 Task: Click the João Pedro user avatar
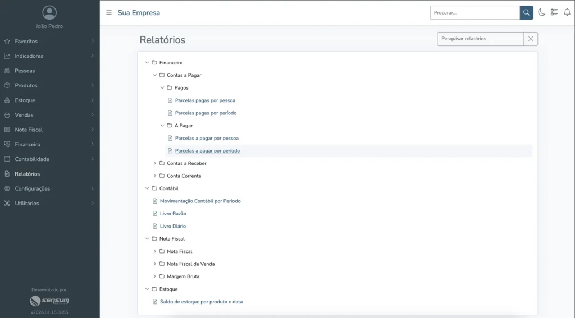pyautogui.click(x=49, y=12)
